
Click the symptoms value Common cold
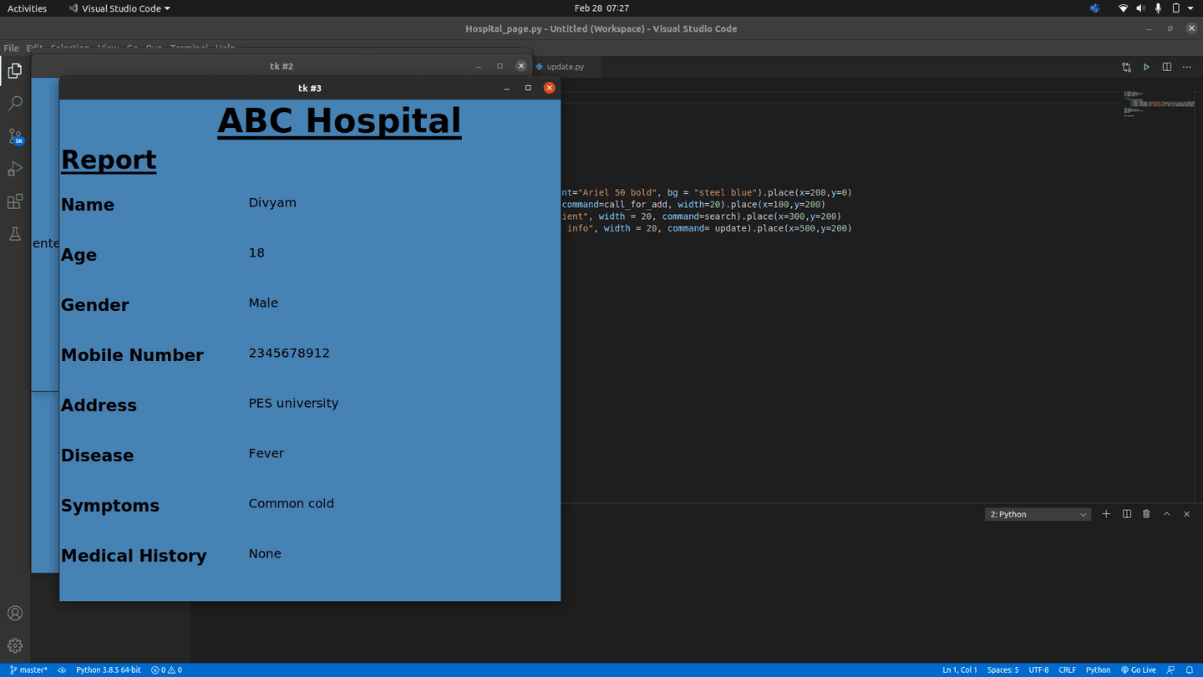(291, 503)
